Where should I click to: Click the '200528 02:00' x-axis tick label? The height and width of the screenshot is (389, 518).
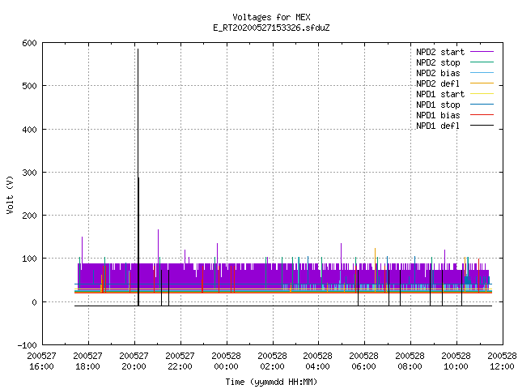pyautogui.click(x=272, y=361)
